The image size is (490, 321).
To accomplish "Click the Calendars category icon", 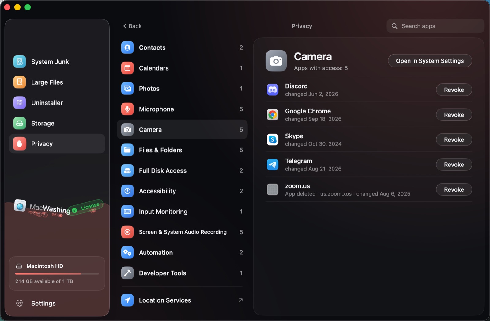I will [x=127, y=68].
